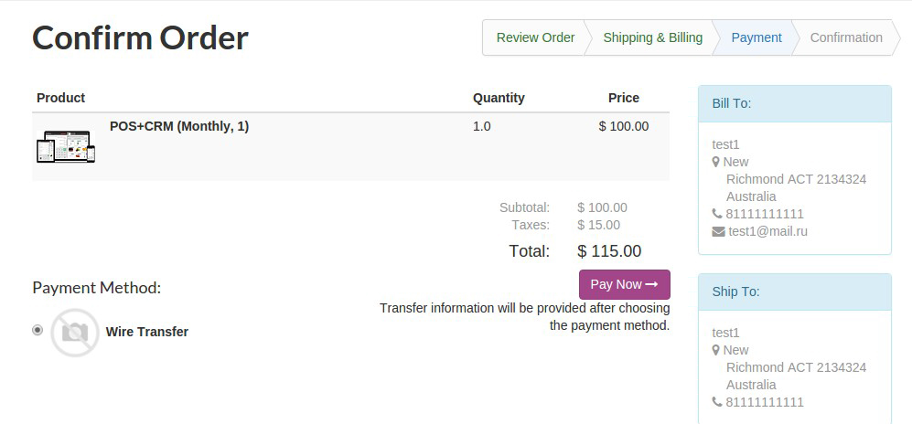Click the test1@mail.ru email address
912x424 pixels.
[767, 231]
